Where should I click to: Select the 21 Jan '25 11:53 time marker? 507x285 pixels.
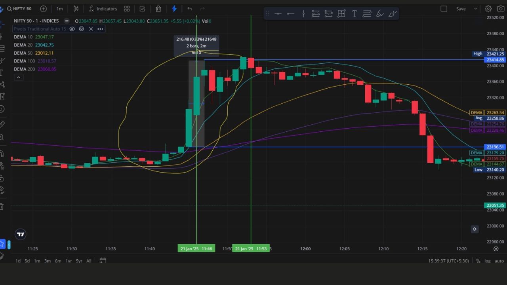tap(251, 249)
